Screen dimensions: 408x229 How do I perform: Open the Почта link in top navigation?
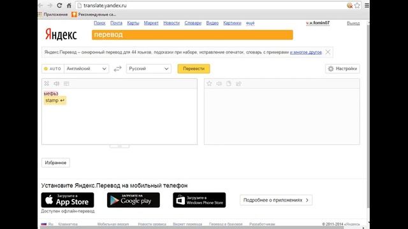coord(116,23)
